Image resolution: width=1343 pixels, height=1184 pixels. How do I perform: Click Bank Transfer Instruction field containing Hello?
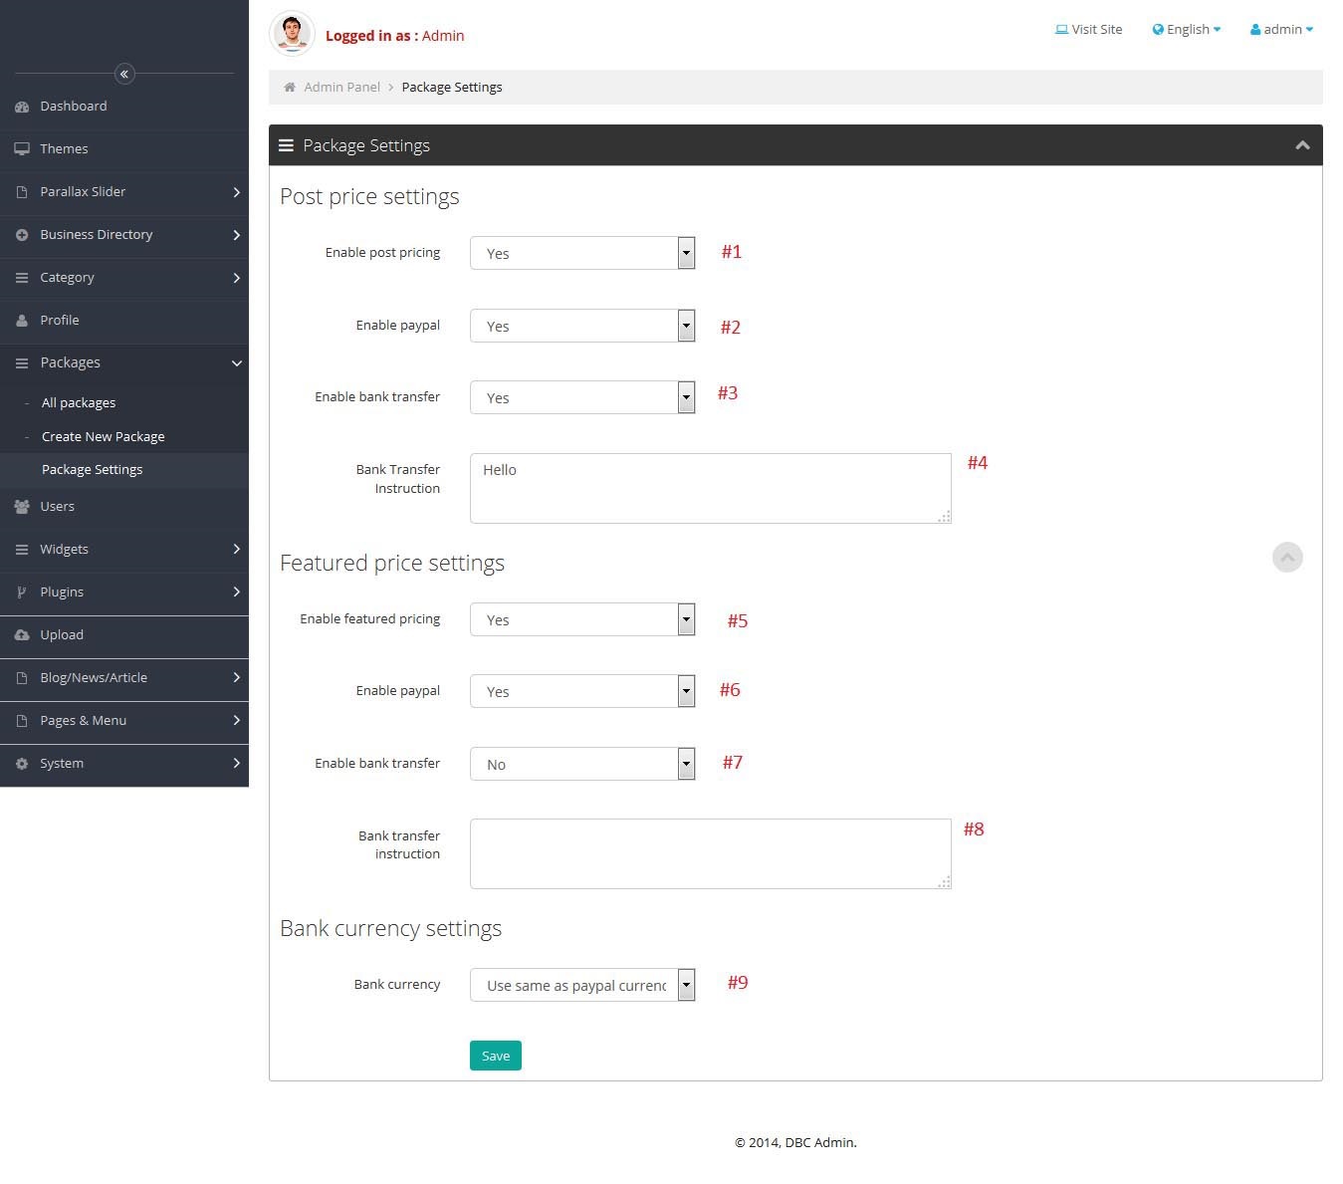[x=711, y=489]
